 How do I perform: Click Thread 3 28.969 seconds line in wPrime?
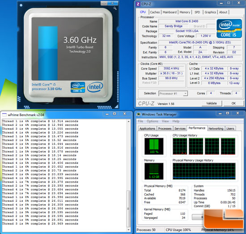pyautogui.click(x=40, y=224)
